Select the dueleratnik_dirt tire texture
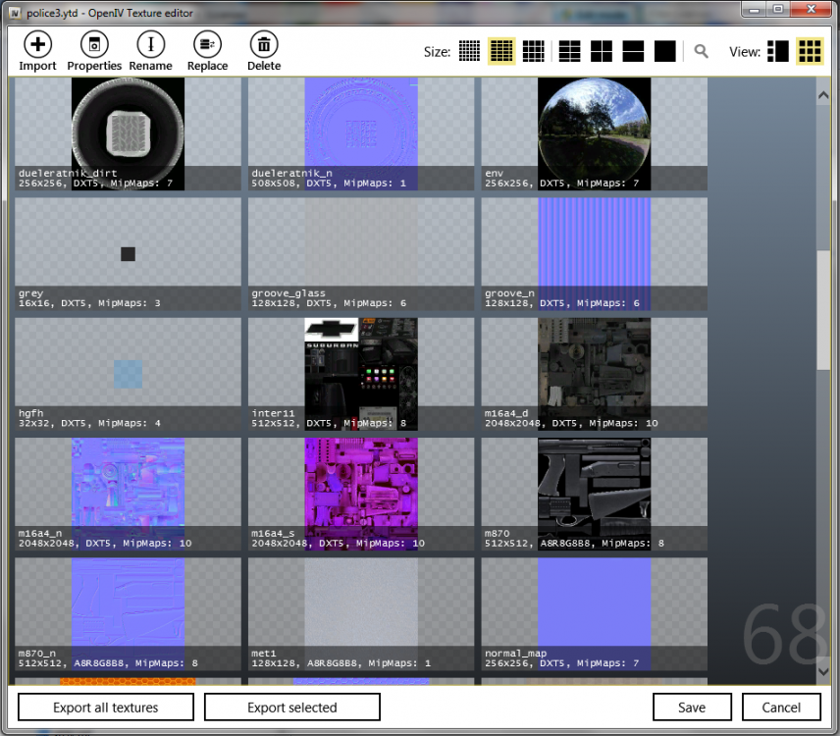Screen dimensions: 840x736 coord(128,133)
